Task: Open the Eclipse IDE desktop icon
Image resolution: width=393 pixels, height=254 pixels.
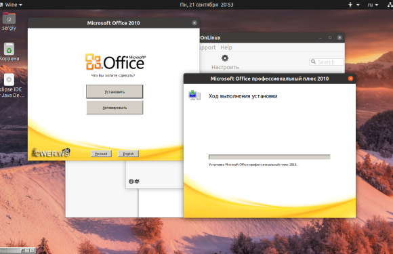Action: click(x=11, y=85)
